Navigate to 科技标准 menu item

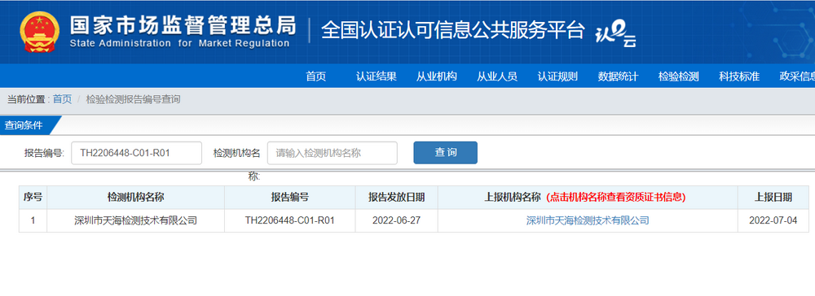point(739,76)
